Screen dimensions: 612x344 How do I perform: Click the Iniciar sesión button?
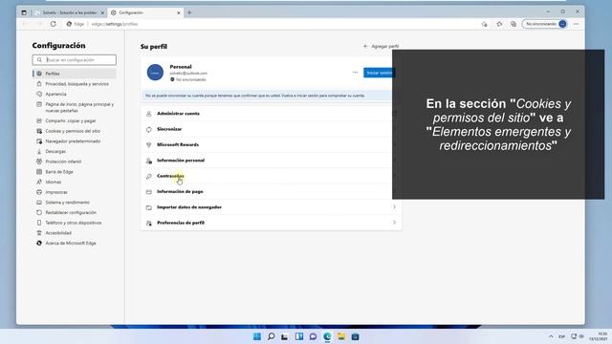379,73
